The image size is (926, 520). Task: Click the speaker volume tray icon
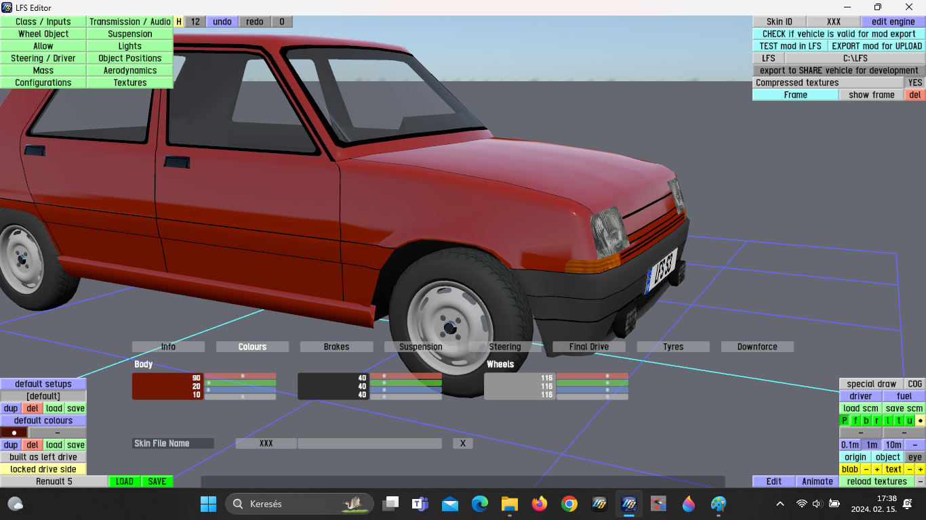click(817, 504)
